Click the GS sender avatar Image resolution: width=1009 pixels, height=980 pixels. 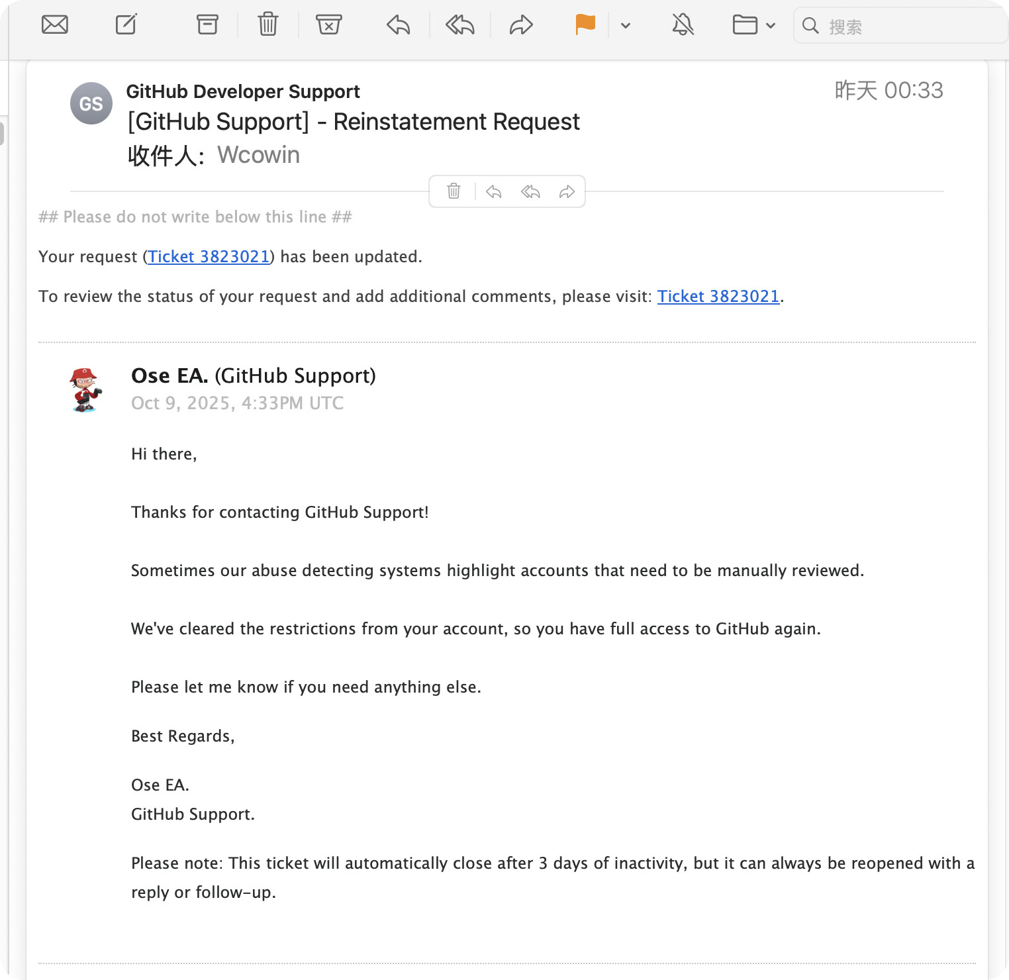coord(91,103)
